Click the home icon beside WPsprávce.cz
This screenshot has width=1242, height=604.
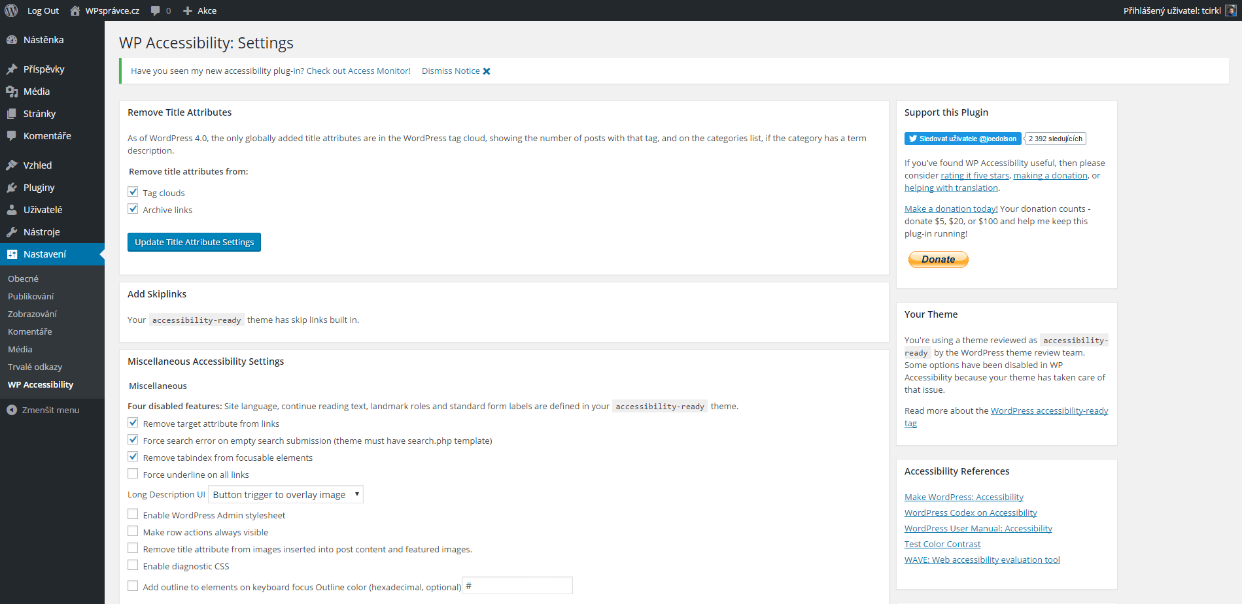pos(75,10)
